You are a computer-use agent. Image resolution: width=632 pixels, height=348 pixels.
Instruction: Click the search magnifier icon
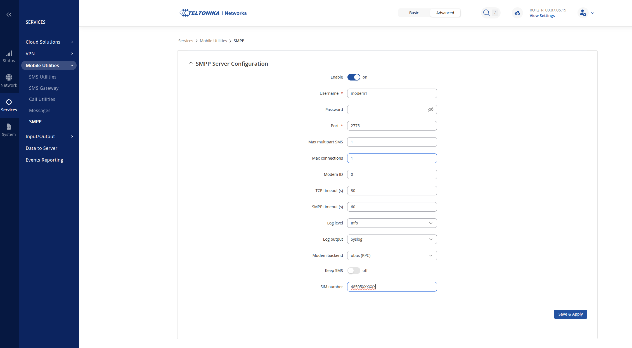[x=486, y=13]
